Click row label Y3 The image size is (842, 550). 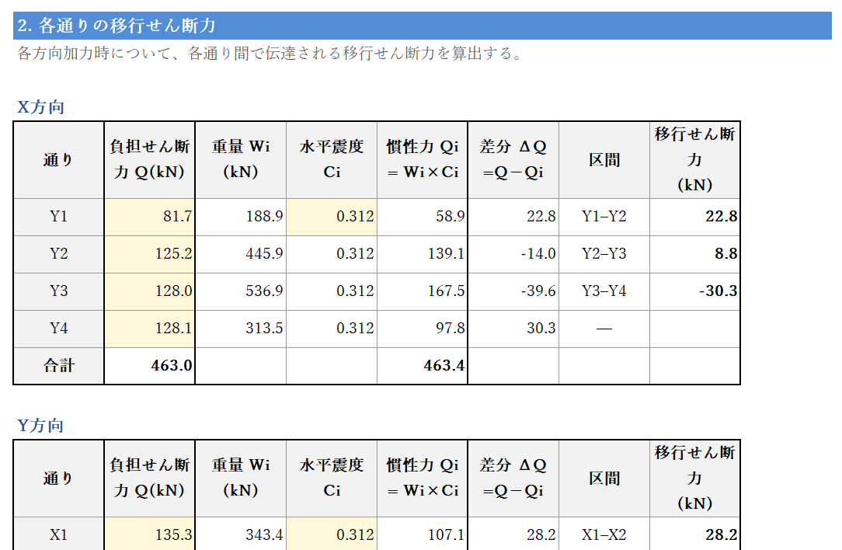(58, 291)
